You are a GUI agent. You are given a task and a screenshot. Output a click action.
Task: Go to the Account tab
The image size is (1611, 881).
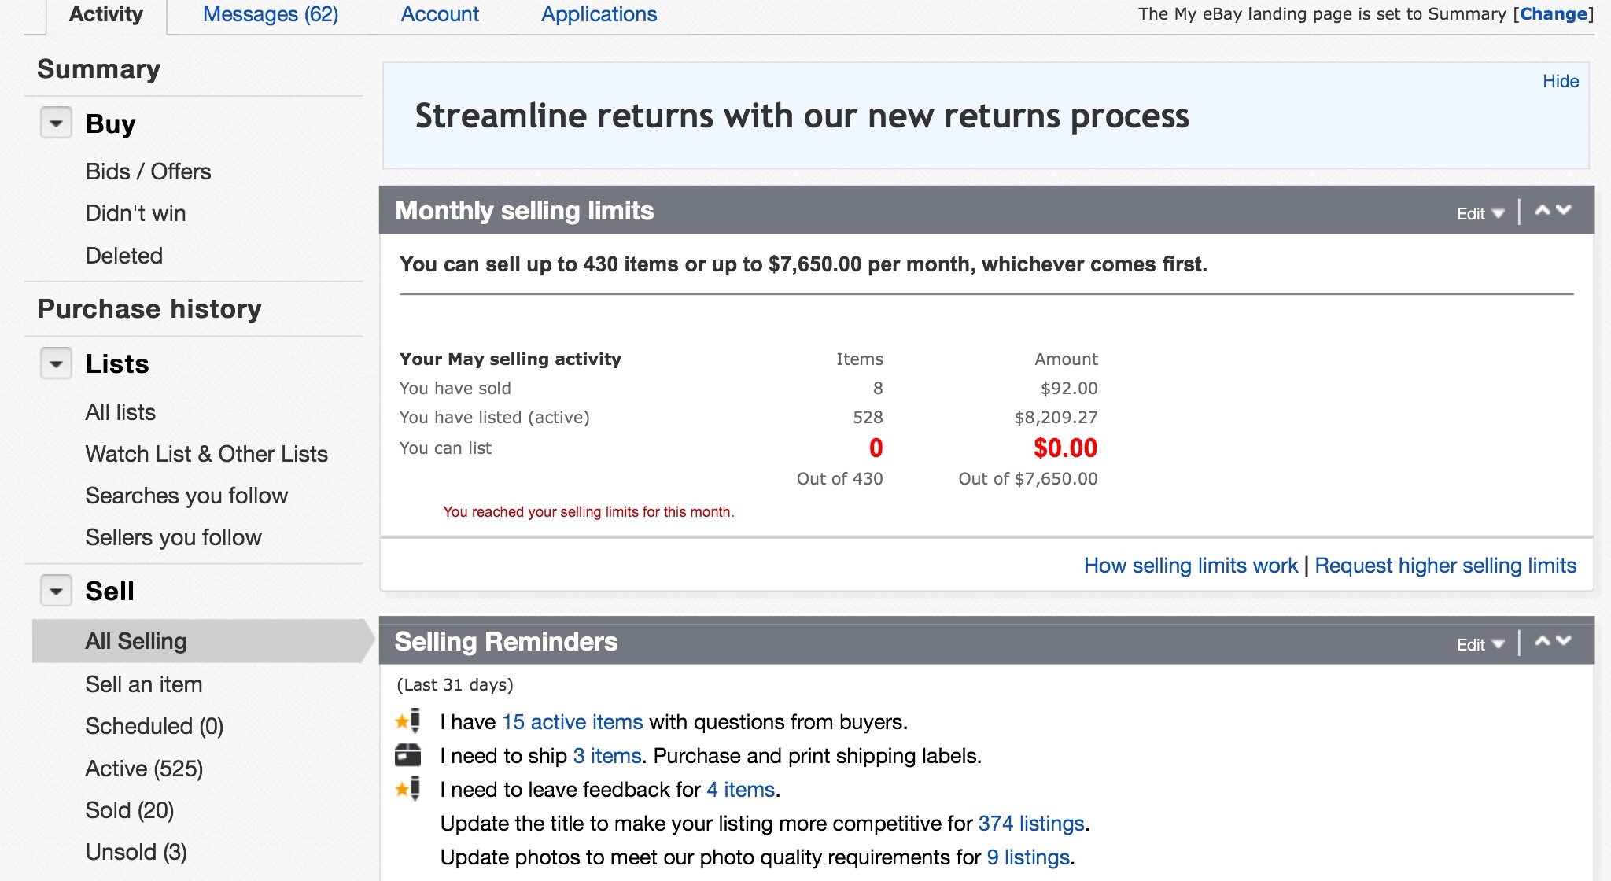(440, 14)
